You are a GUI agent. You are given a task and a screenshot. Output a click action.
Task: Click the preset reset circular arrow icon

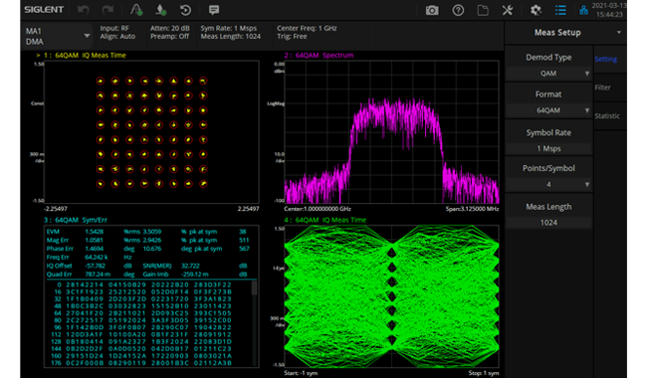coord(185,10)
